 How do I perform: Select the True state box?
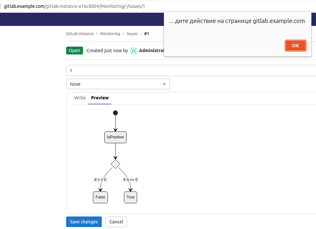[x=130, y=197]
